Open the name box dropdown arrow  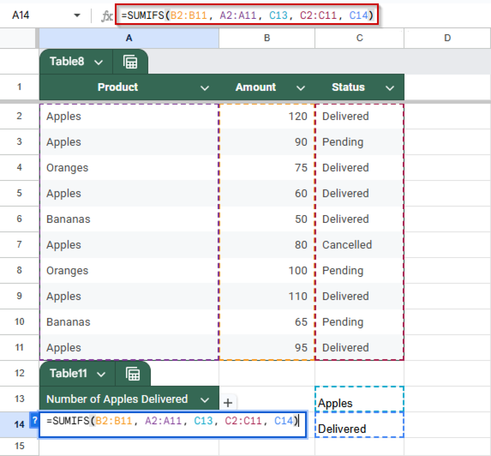pyautogui.click(x=77, y=15)
